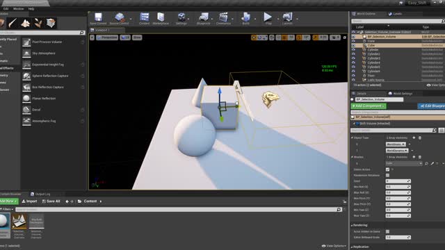Click the Launch toolbar icon
The image size is (445, 250).
[x=287, y=17]
